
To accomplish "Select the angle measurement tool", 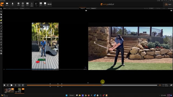I will pyautogui.click(x=1, y=42).
